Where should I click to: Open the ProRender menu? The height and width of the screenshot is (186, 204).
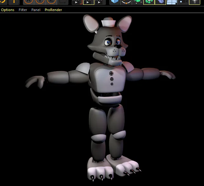coord(53,10)
